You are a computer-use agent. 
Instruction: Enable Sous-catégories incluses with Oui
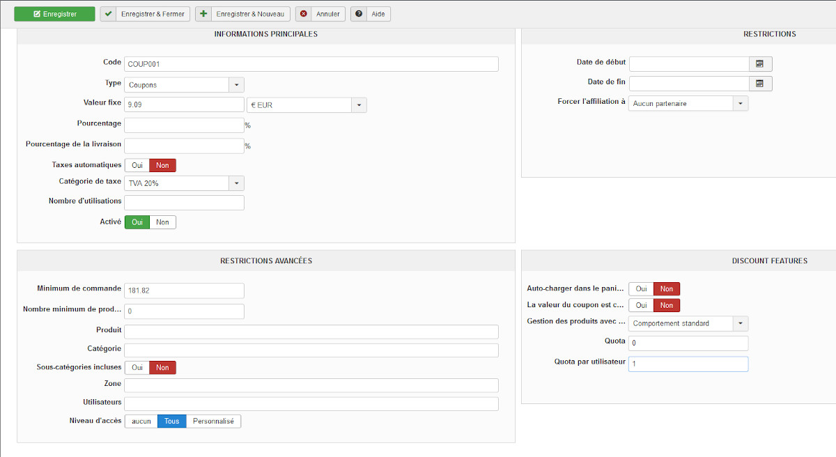point(137,367)
